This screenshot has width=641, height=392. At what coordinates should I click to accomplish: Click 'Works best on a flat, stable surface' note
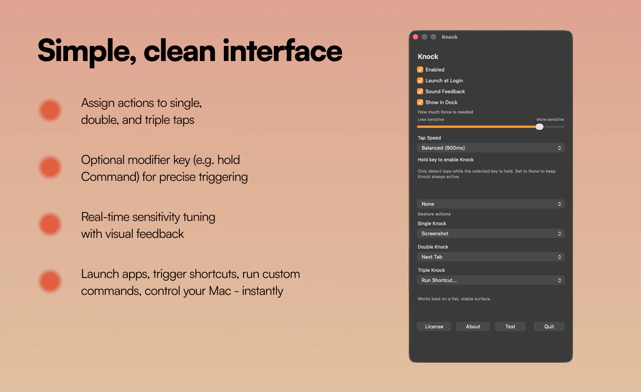454,299
